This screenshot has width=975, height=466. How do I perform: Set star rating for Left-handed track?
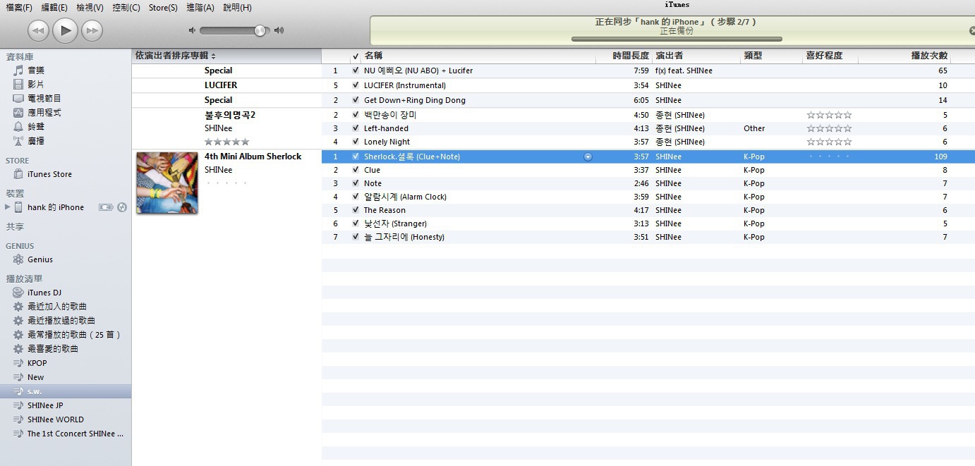point(829,128)
